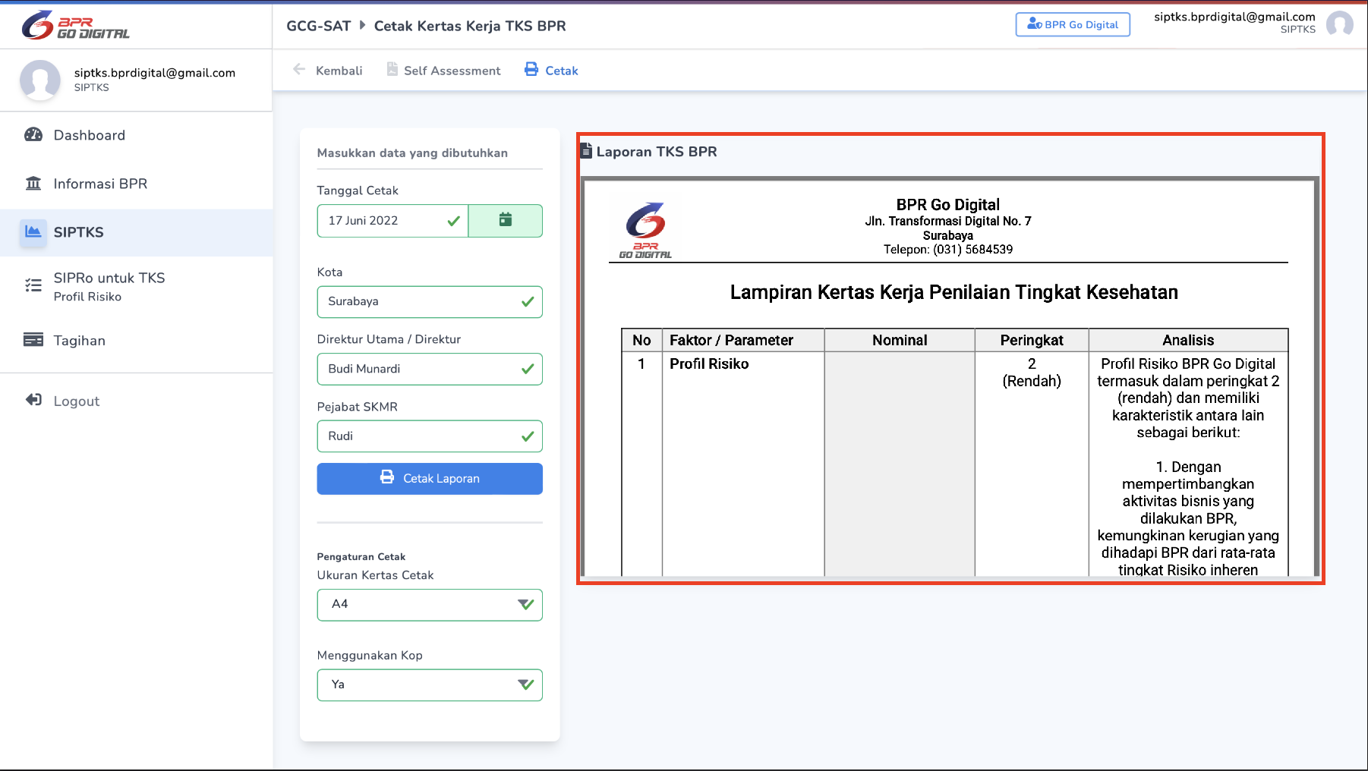Click the 'Peringkat' column header
Image resolution: width=1368 pixels, height=771 pixels.
click(x=1032, y=340)
